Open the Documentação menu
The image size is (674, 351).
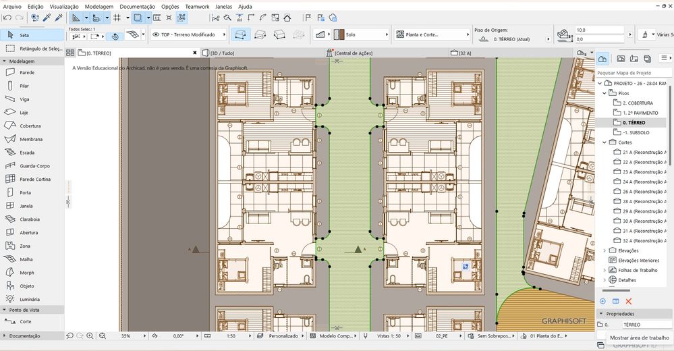(x=137, y=6)
